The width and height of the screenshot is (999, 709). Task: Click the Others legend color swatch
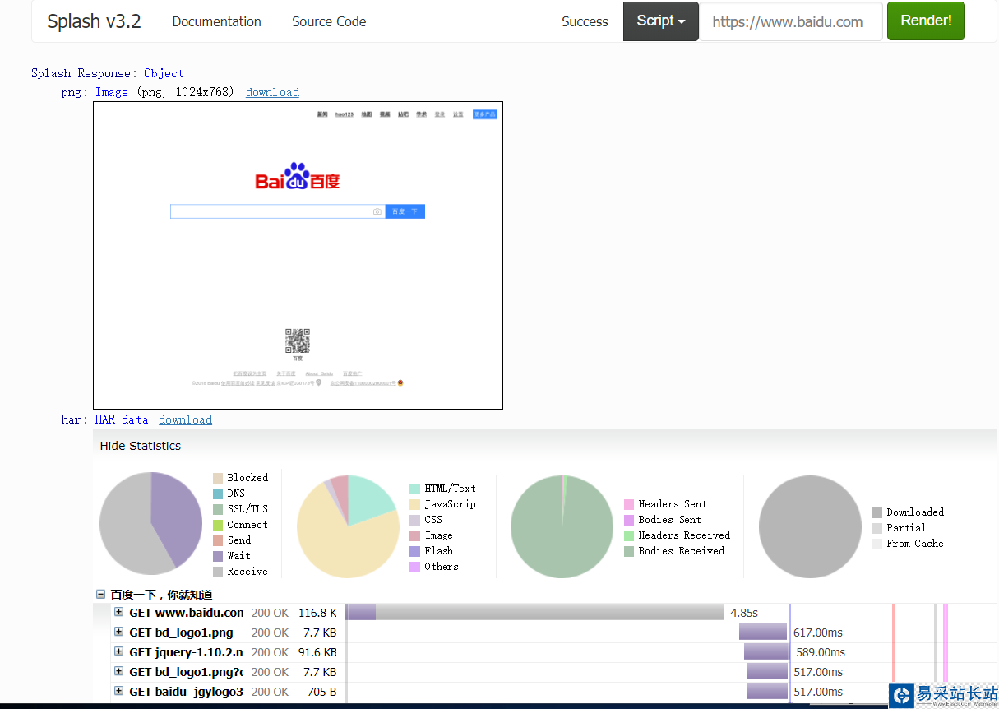tap(415, 567)
